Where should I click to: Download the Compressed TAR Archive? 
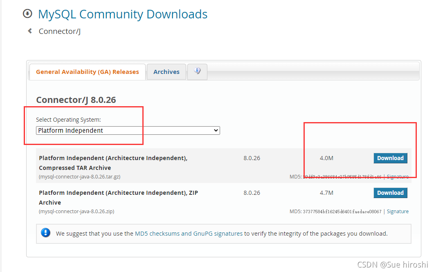click(390, 158)
